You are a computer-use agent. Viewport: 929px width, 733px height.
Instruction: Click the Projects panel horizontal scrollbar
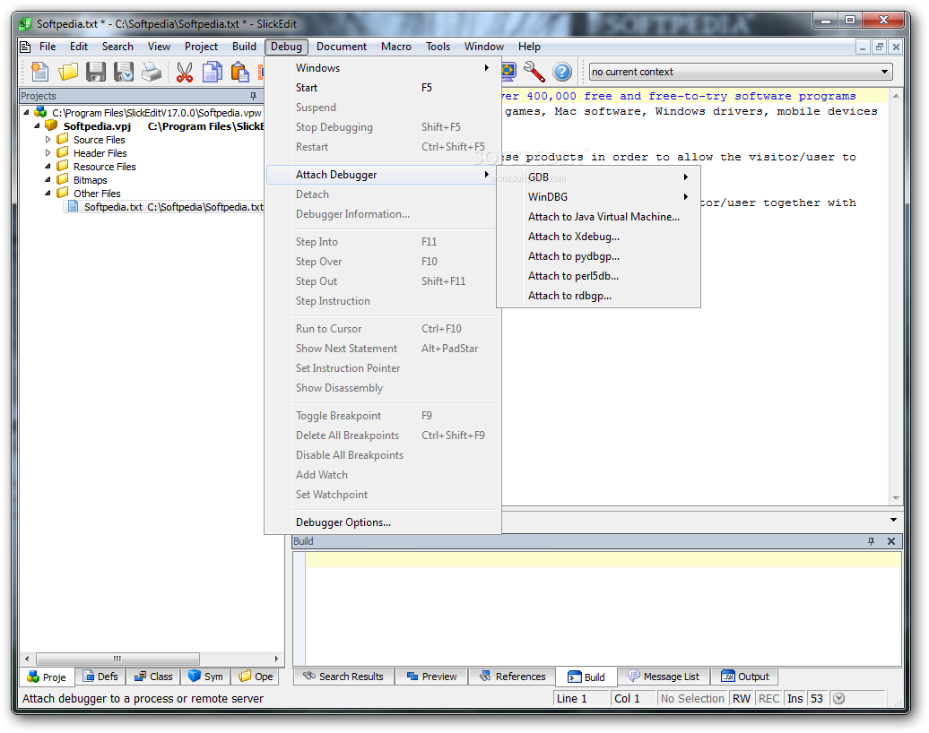(152, 659)
